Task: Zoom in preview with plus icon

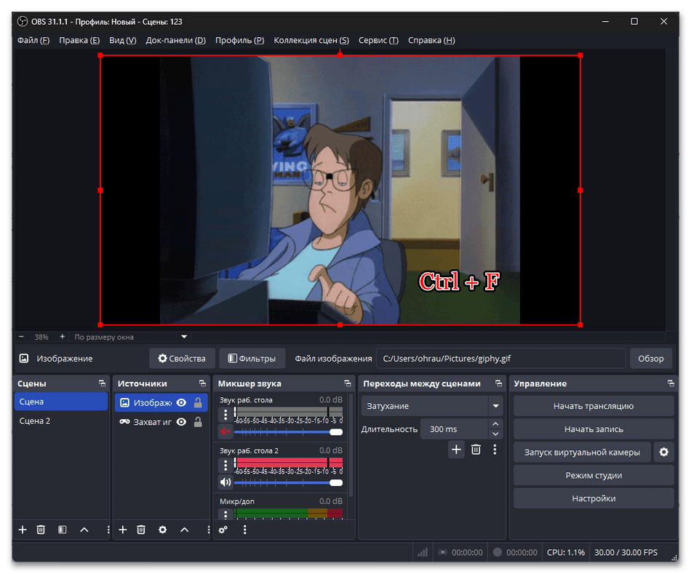Action: coord(62,336)
